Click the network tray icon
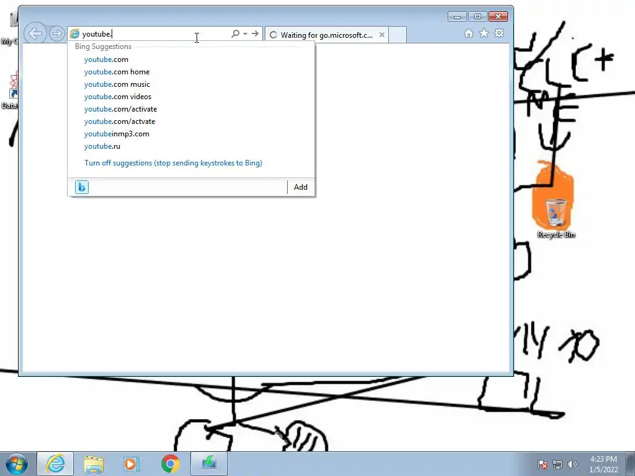The image size is (635, 476). [557, 464]
